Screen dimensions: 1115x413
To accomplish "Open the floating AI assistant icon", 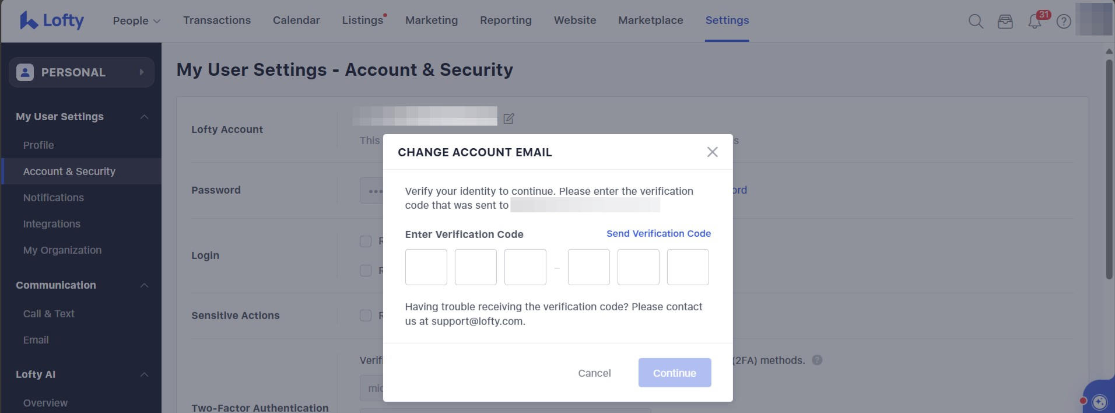I will [1099, 402].
